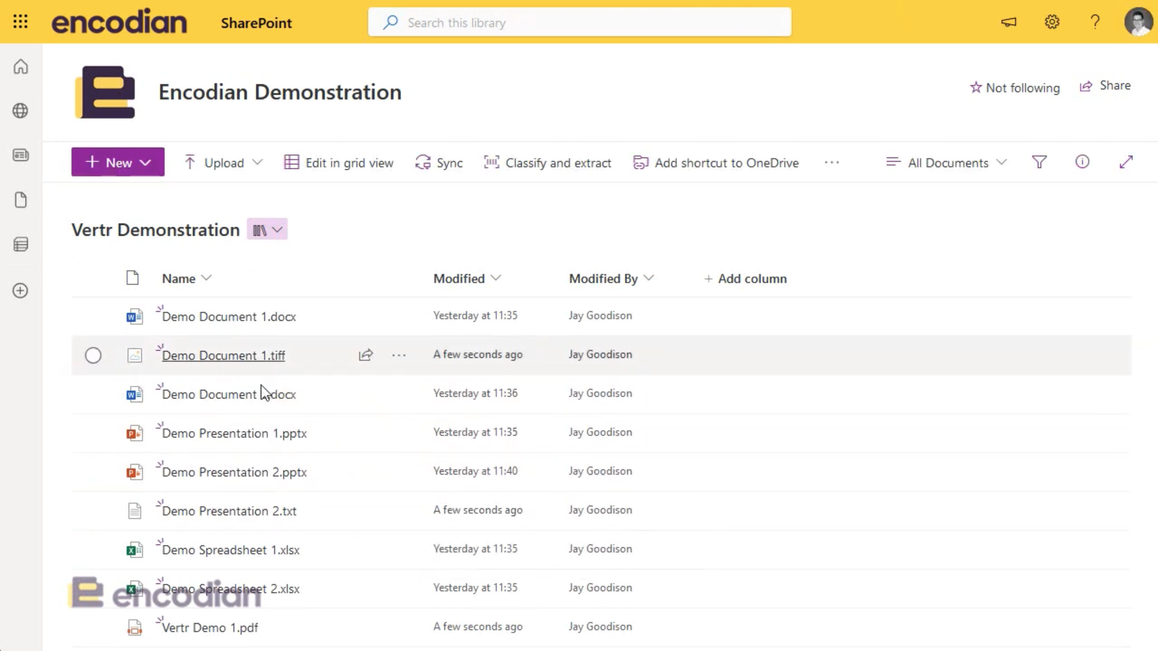The height and width of the screenshot is (651, 1158).
Task: Open Demo Presentation 2.txt
Action: pos(229,511)
